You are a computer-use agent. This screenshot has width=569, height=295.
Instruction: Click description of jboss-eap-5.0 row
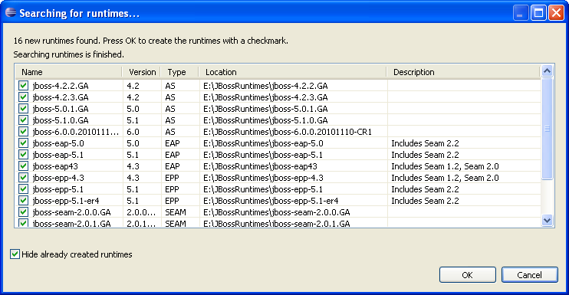(425, 143)
